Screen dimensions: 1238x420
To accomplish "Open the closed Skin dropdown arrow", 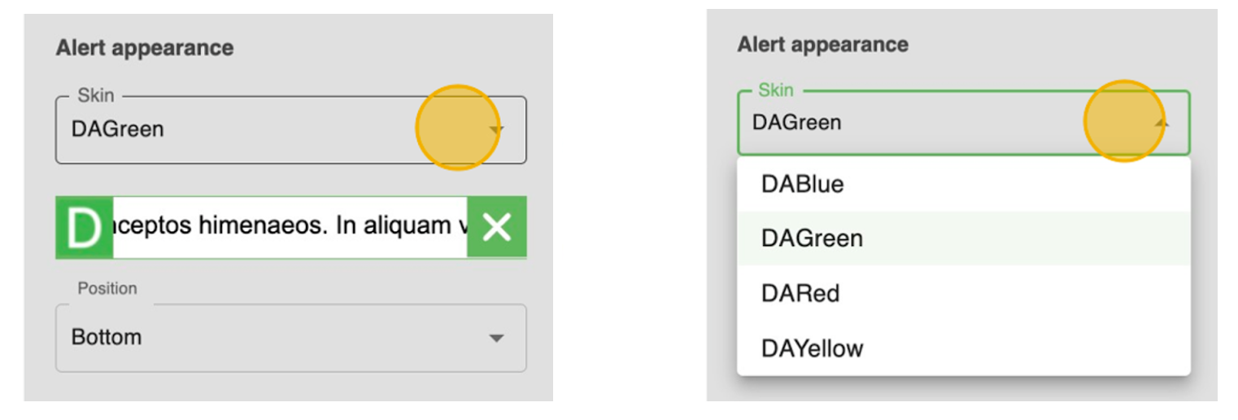I will point(496,129).
